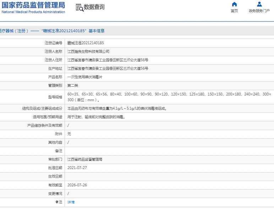
Task: Click the 生产地址 row label
Action: (55, 69)
